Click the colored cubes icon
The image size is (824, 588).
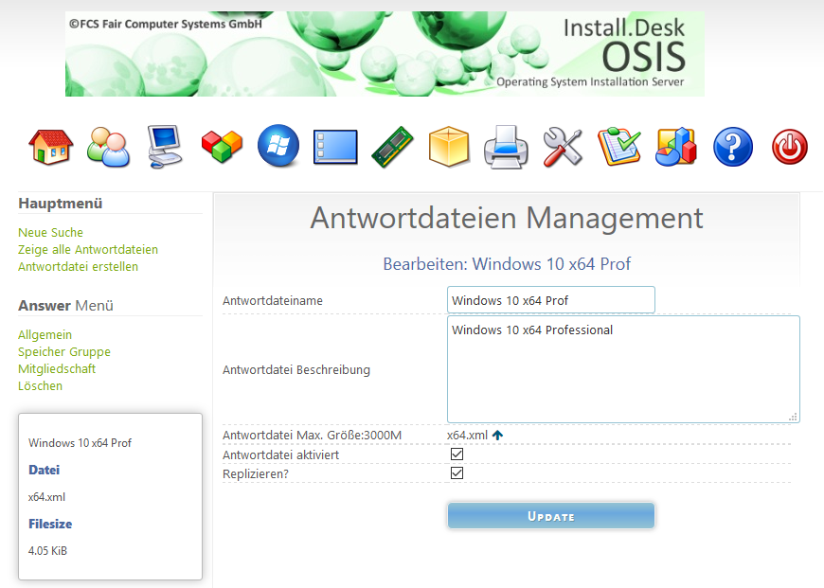(x=222, y=147)
